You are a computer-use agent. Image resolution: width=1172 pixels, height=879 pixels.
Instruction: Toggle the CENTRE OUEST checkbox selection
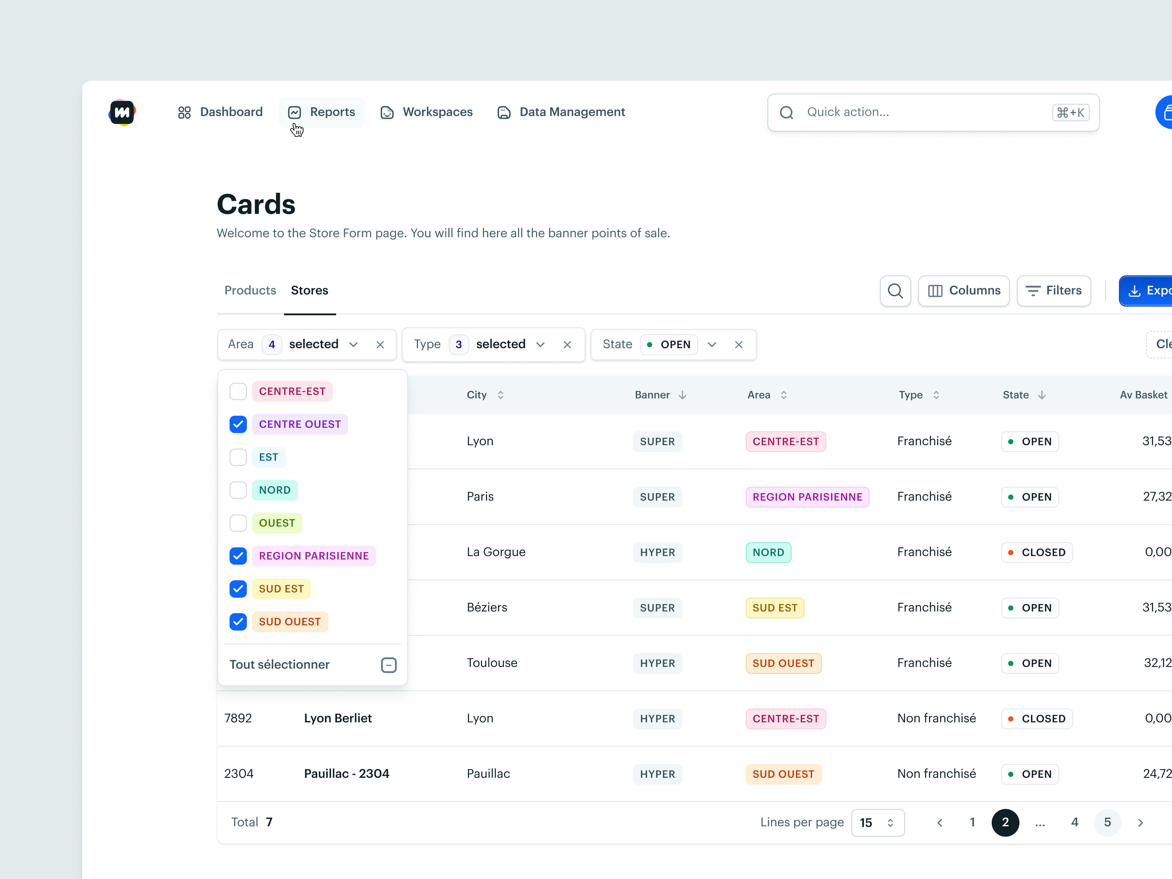click(x=237, y=424)
